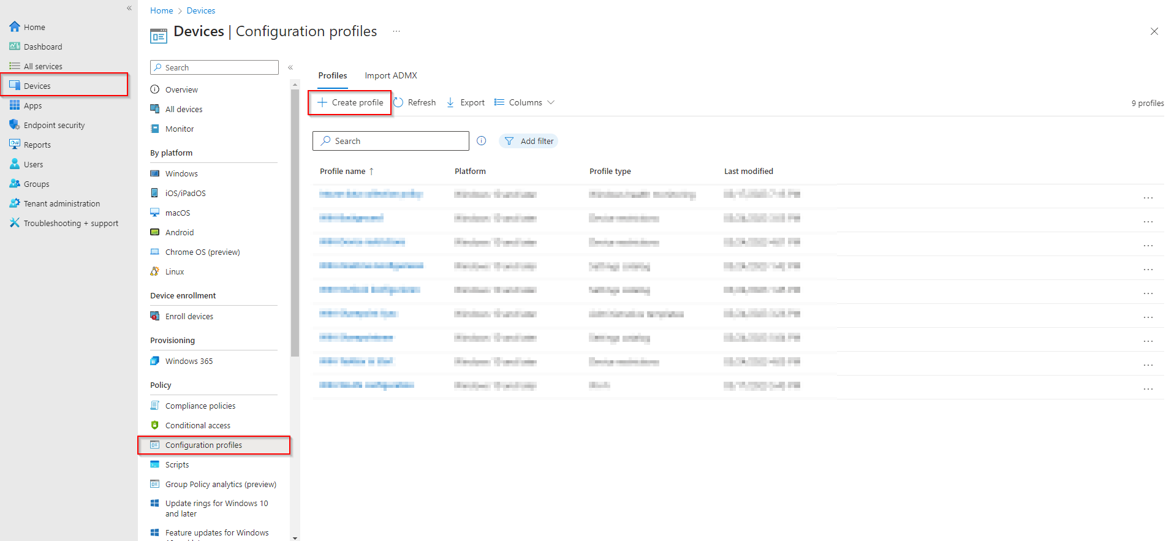Click the submenu scrollbar up arrow
The height and width of the screenshot is (541, 1174).
(x=295, y=84)
